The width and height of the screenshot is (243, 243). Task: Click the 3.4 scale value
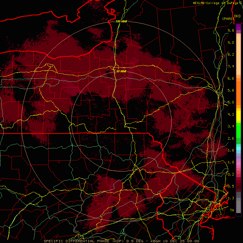[x=231, y=126]
